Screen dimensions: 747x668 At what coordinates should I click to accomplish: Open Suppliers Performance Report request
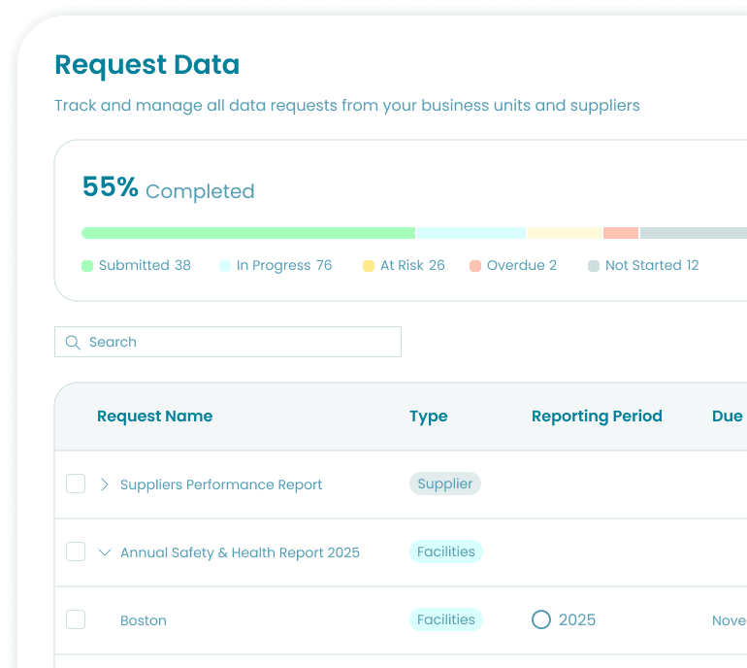click(x=221, y=484)
